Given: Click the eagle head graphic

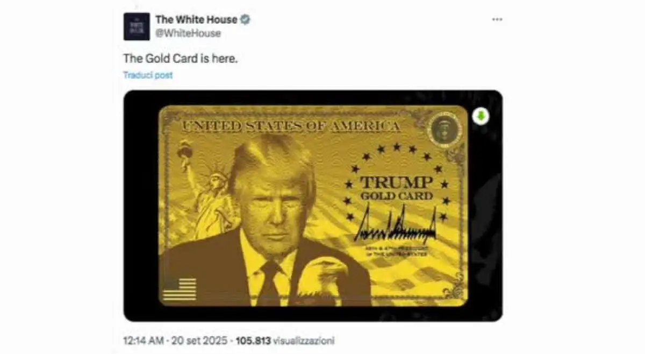Looking at the screenshot, I should point(321,278).
